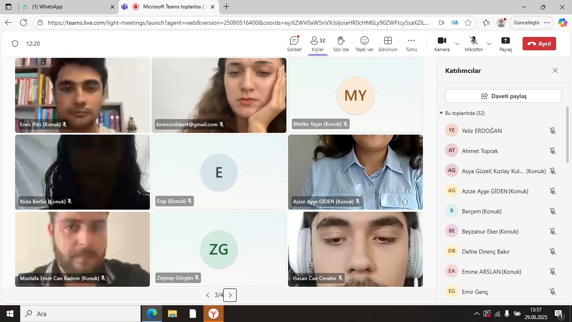The width and height of the screenshot is (572, 322).
Task: Click the shield icon beside the timer
Action: pos(15,44)
